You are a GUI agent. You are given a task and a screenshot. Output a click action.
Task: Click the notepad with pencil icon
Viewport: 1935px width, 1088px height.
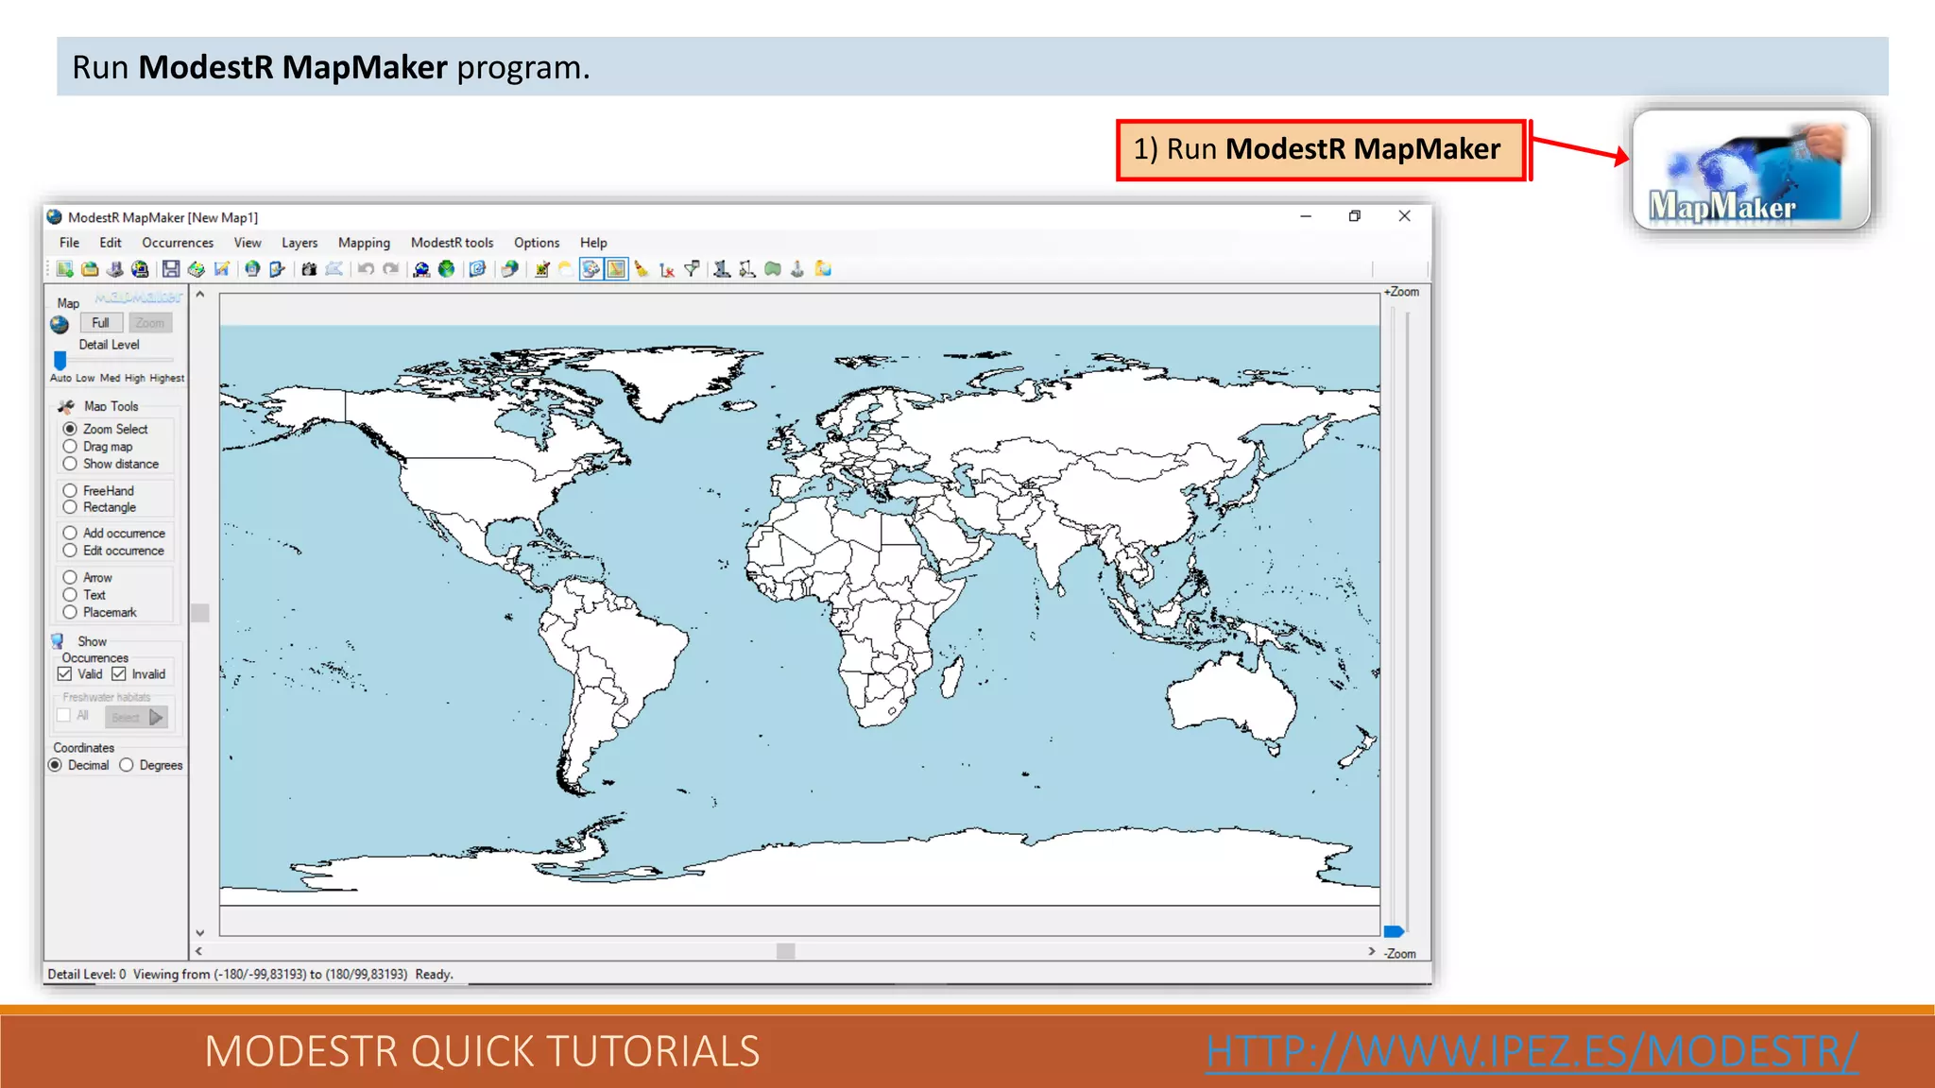(541, 269)
